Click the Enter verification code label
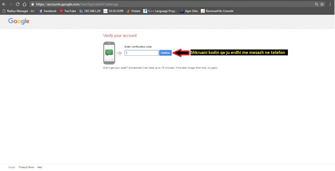 (138, 47)
